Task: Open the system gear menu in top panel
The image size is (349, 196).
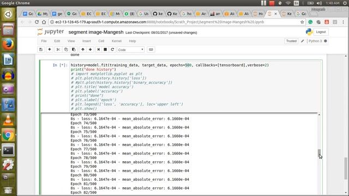Action: click(x=345, y=3)
